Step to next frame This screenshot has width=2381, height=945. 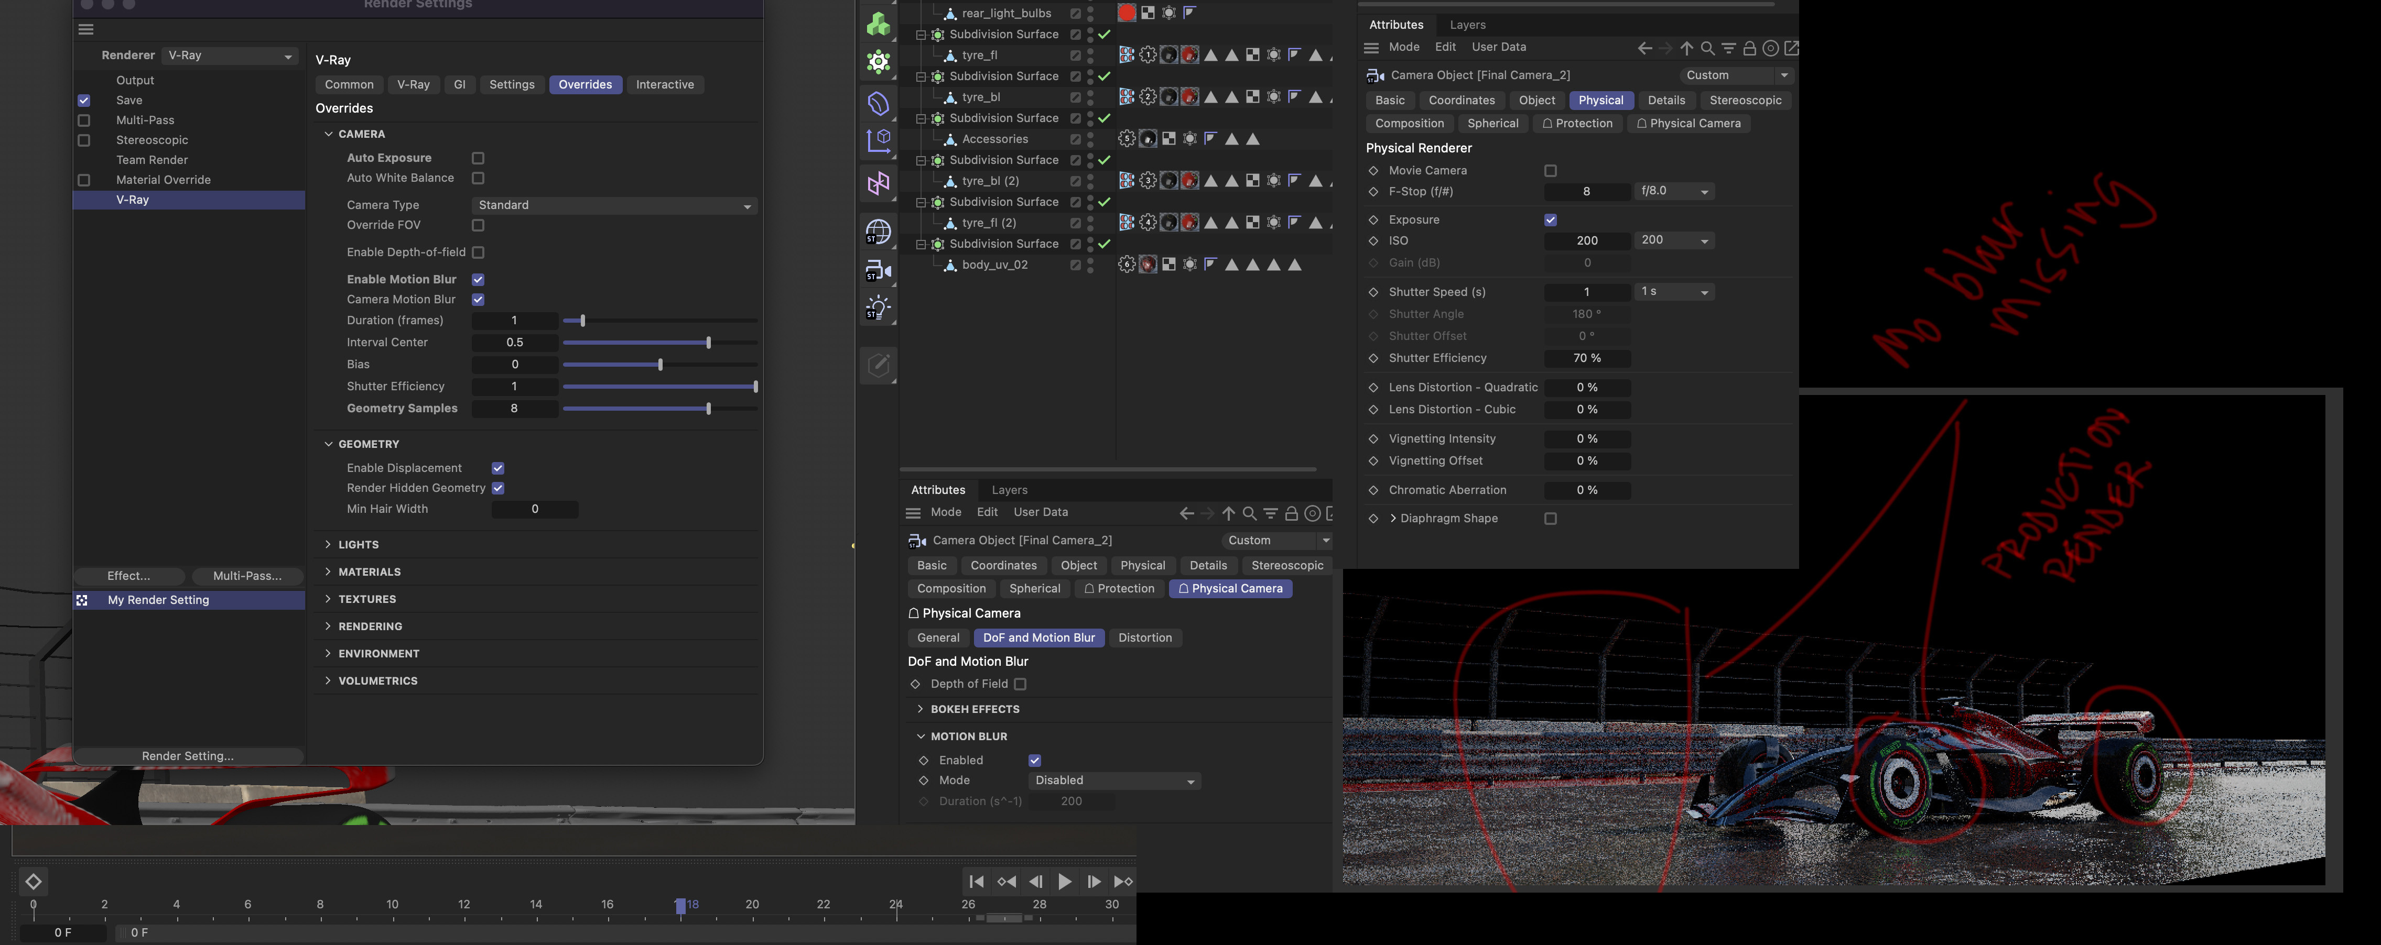coord(1094,881)
